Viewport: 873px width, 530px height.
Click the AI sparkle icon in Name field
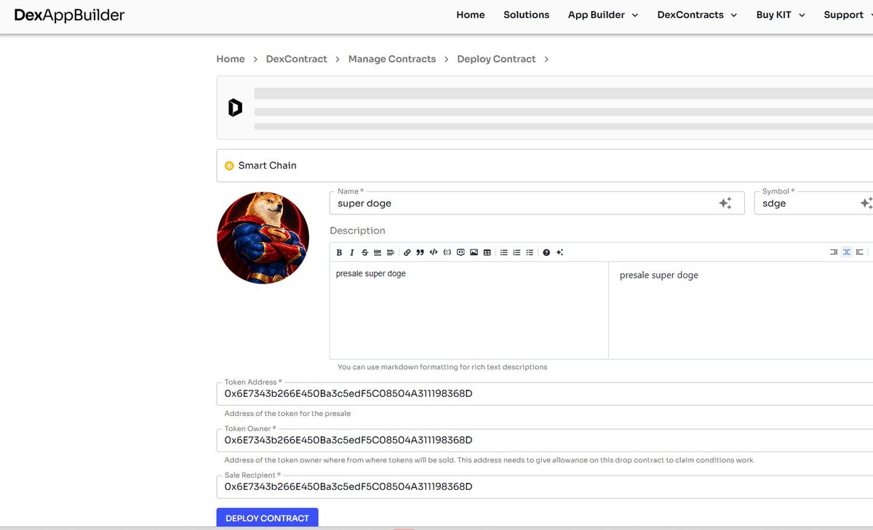coord(725,204)
